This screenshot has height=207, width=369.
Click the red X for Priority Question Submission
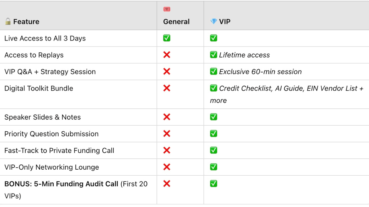point(167,134)
